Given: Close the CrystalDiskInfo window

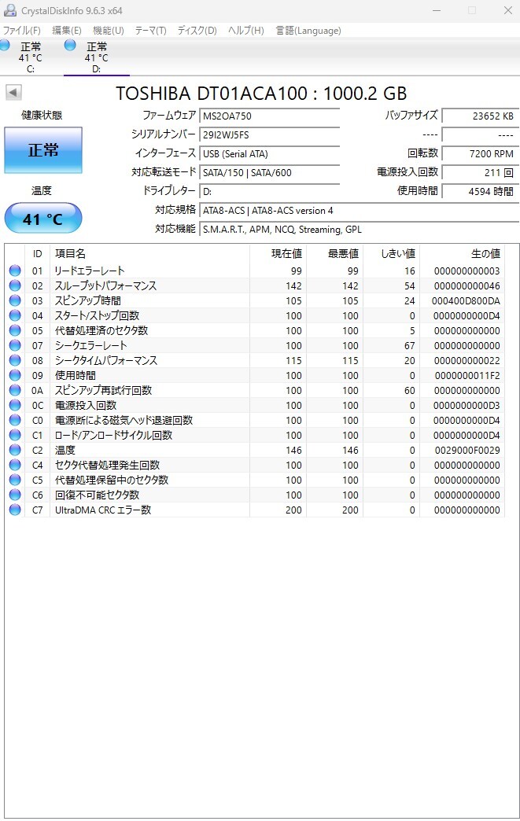Looking at the screenshot, I should point(508,10).
